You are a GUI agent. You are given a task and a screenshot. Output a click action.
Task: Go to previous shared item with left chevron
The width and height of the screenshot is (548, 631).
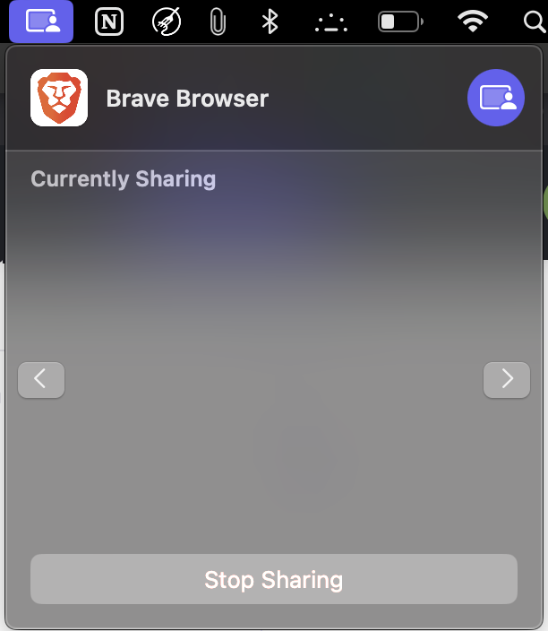[41, 379]
